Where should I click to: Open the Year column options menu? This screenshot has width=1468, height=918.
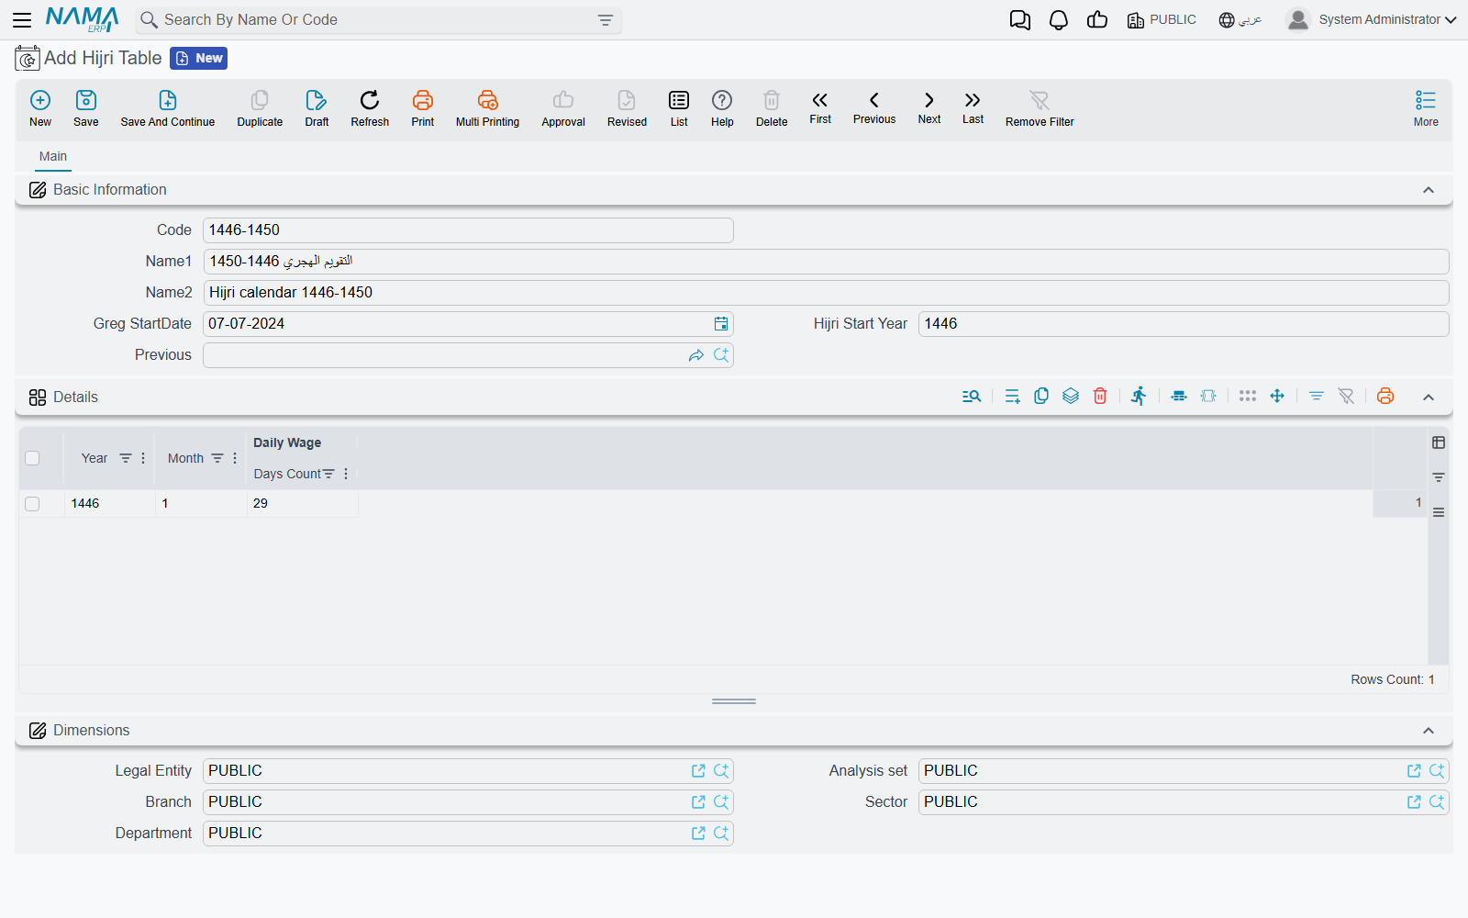143,458
